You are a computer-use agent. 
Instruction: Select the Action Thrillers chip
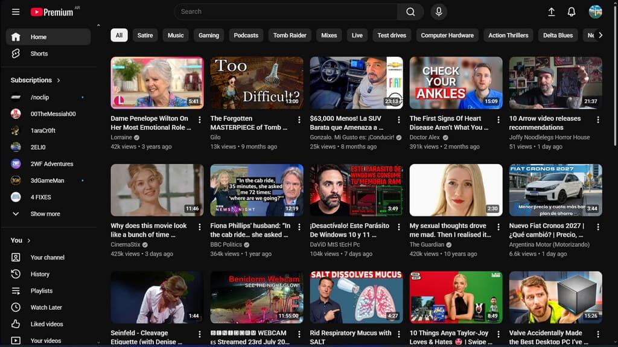click(508, 35)
